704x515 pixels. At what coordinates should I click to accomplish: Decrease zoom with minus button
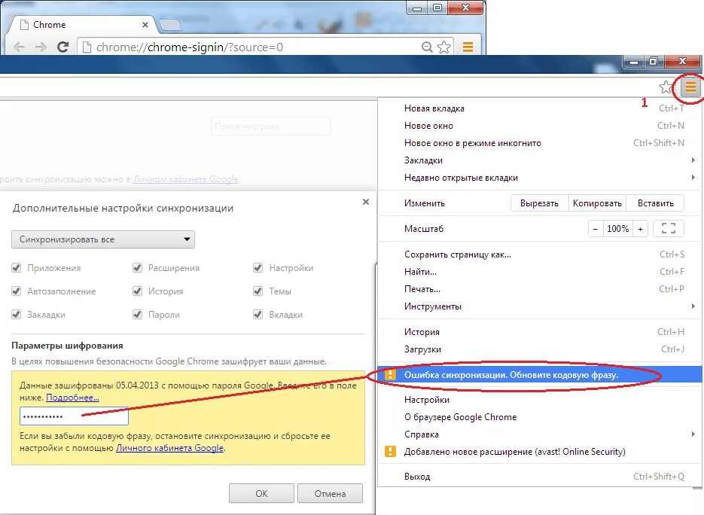coord(596,229)
